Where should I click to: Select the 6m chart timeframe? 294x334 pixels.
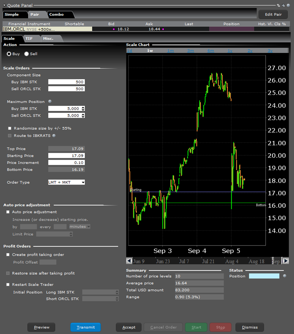click(x=210, y=50)
